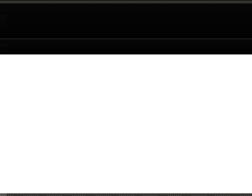This screenshot has width=252, height=196.
Task: Click the striped bar at the bottom edge
Action: (126, 195)
